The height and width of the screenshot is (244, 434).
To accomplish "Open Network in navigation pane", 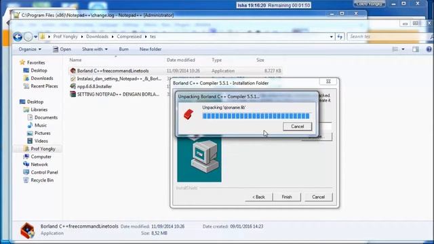I will (x=39, y=165).
